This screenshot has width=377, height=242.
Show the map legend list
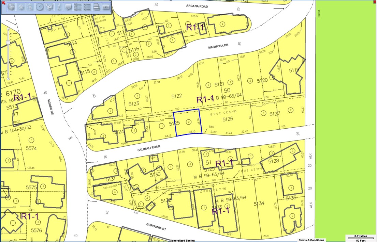pyautogui.click(x=87, y=7)
